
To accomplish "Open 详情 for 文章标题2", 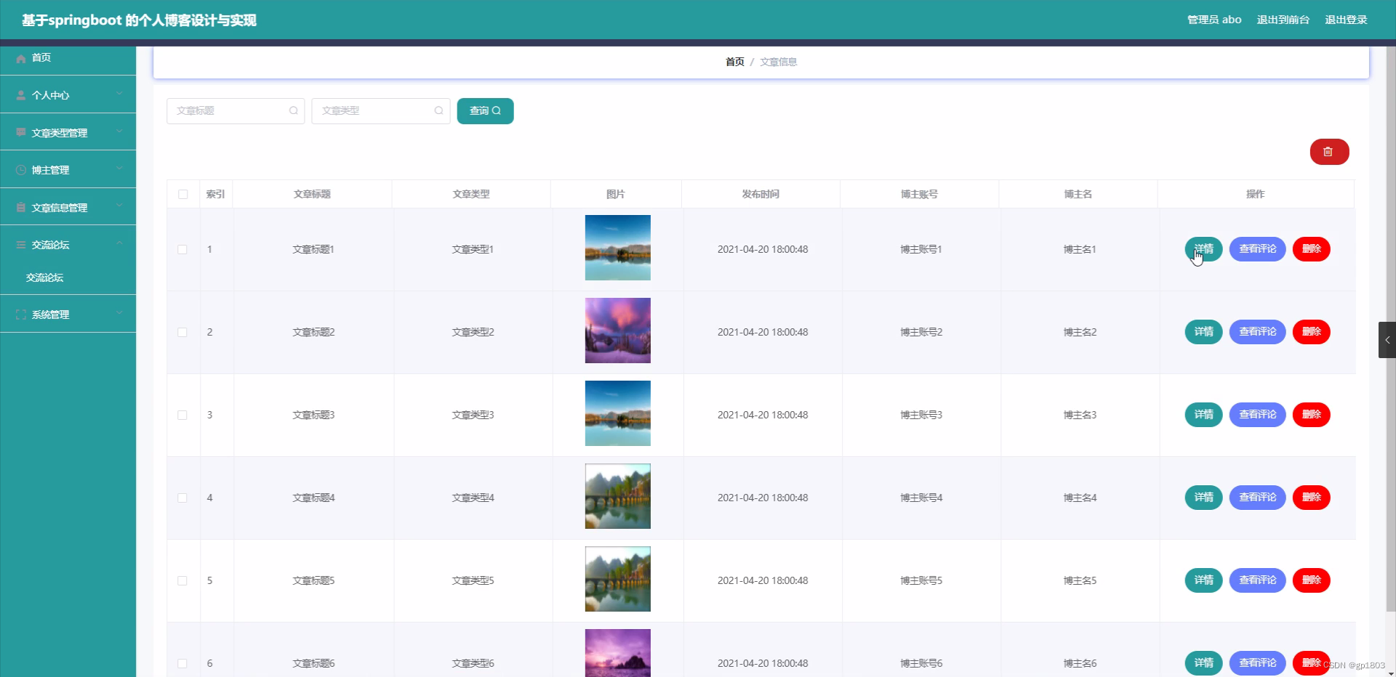I will [1203, 332].
